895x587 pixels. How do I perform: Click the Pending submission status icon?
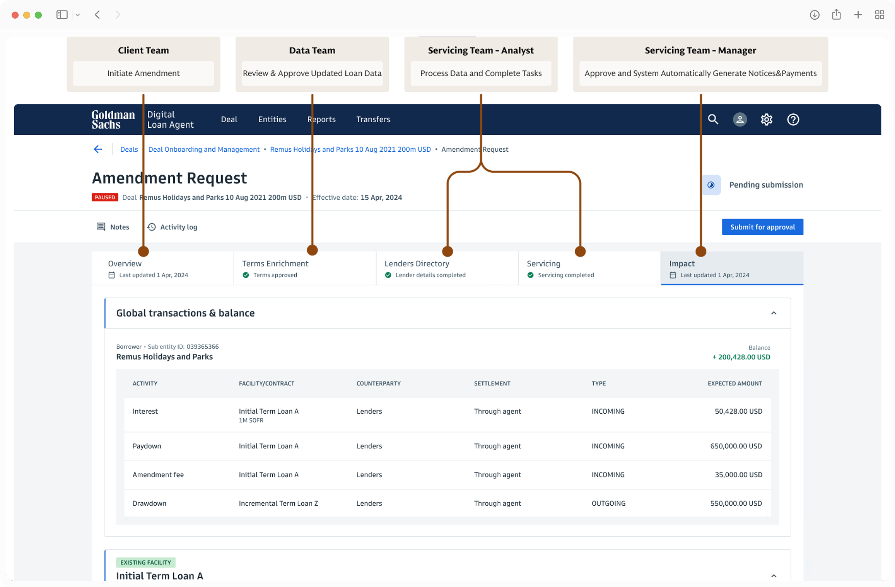coord(711,185)
